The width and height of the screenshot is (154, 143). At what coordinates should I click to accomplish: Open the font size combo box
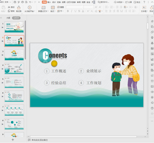pos(89,7)
